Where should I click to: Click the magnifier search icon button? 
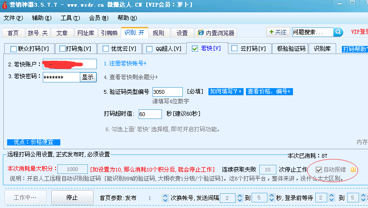[x=338, y=32]
